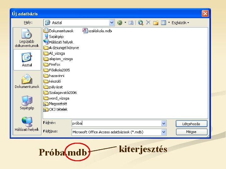Expand the Fájltípus dropdown arrow
226x169 pixels.
(x=164, y=132)
